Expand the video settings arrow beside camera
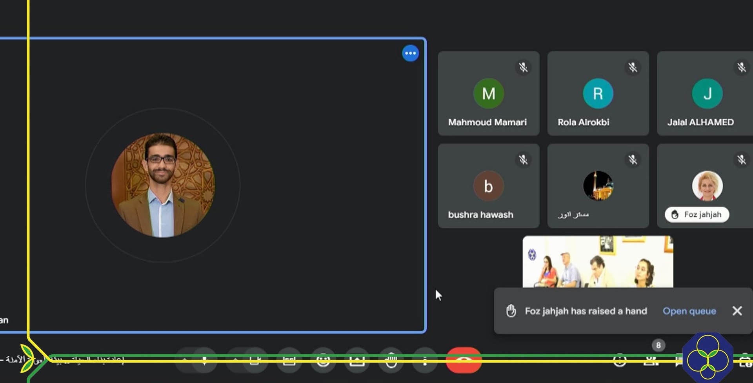Image resolution: width=753 pixels, height=383 pixels. click(x=235, y=360)
